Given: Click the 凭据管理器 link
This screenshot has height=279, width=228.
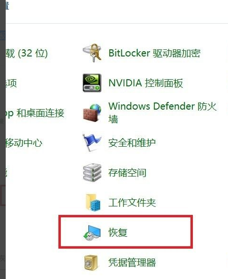Looking at the screenshot, I should tap(132, 262).
